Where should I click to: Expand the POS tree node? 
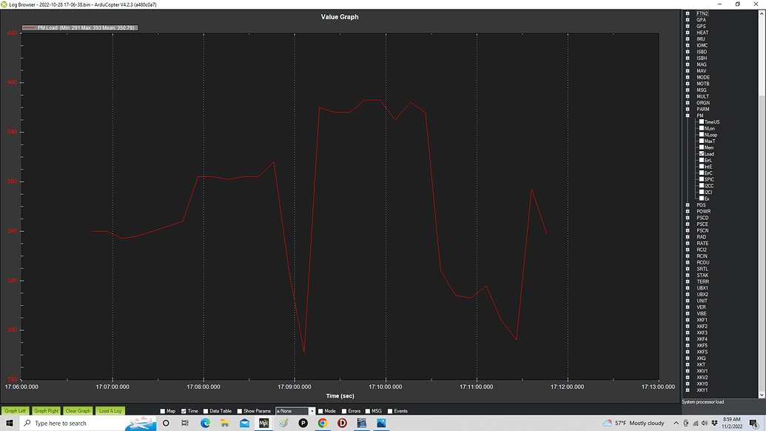pyautogui.click(x=689, y=204)
